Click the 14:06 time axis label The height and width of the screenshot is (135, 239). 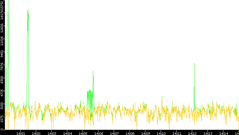pos(99,134)
